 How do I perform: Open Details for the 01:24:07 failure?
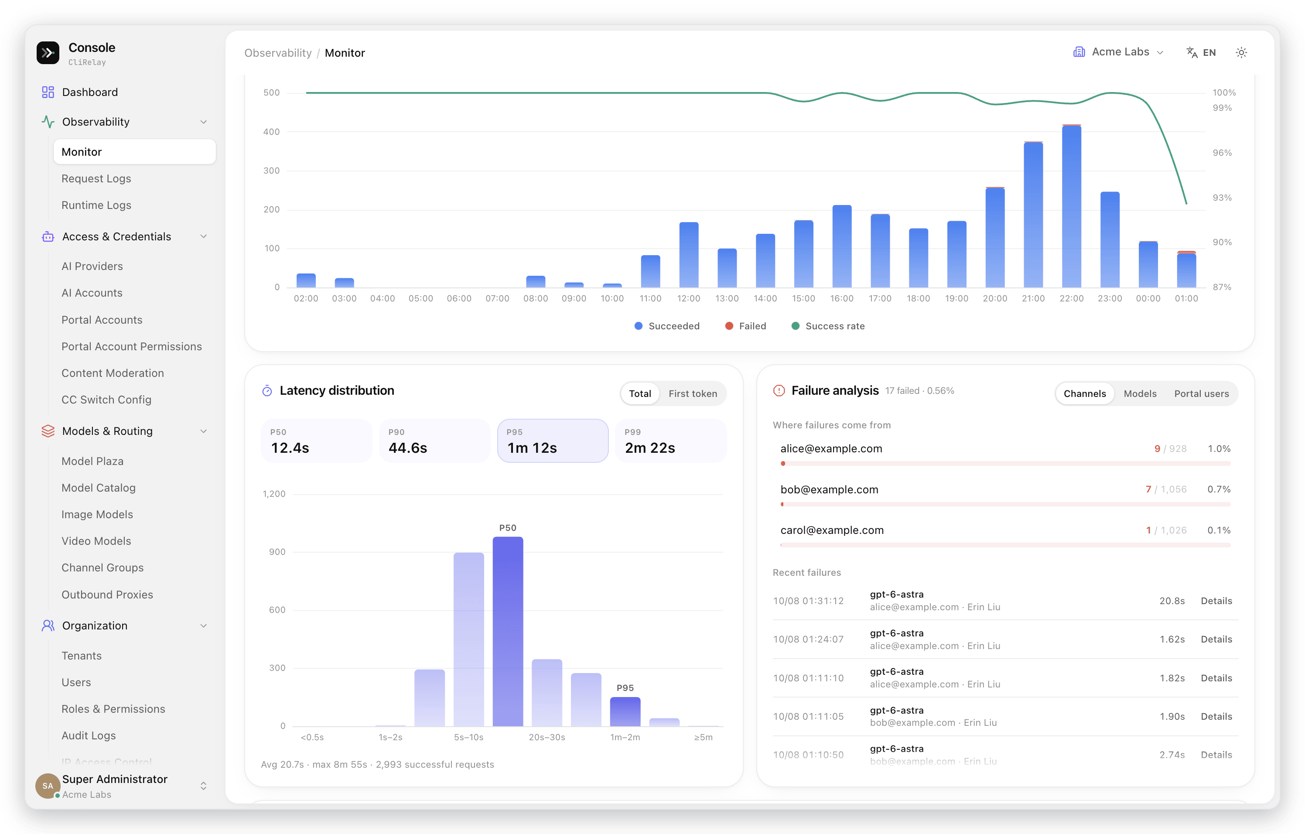1216,639
